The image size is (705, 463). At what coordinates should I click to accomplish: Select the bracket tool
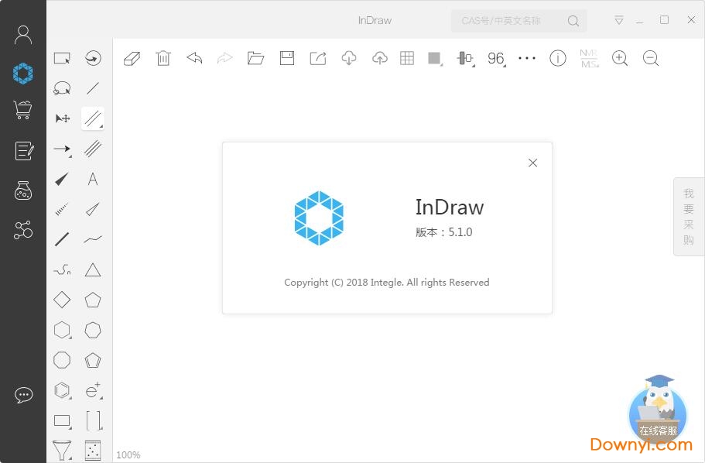click(93, 420)
